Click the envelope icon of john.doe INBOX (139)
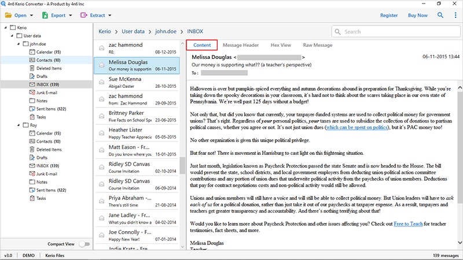463x260 pixels. coord(32,84)
